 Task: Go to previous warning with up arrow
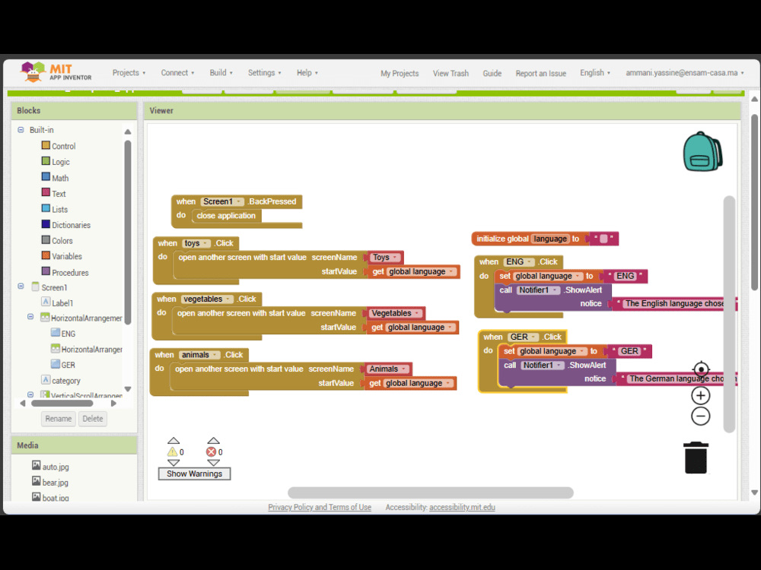pyautogui.click(x=174, y=441)
